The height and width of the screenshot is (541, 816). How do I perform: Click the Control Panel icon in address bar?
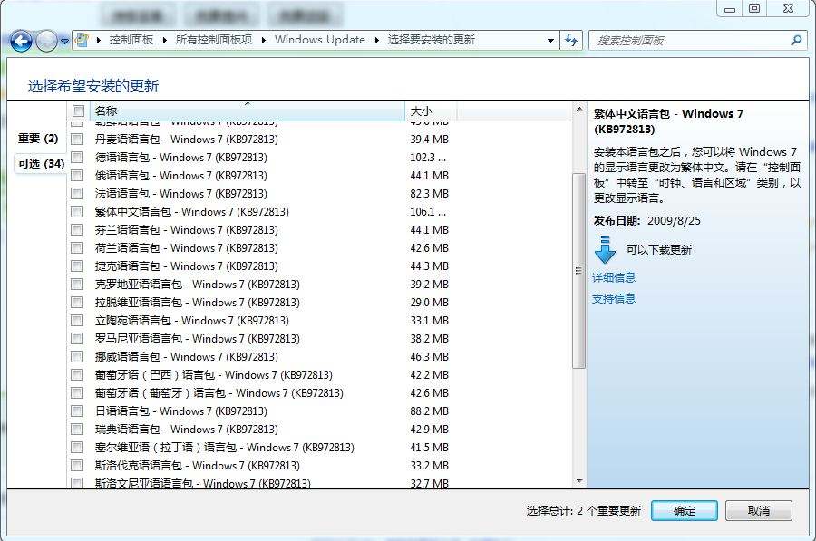click(82, 40)
